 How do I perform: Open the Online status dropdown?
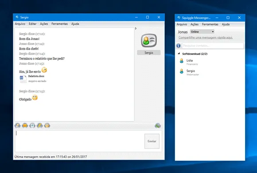coord(202,31)
